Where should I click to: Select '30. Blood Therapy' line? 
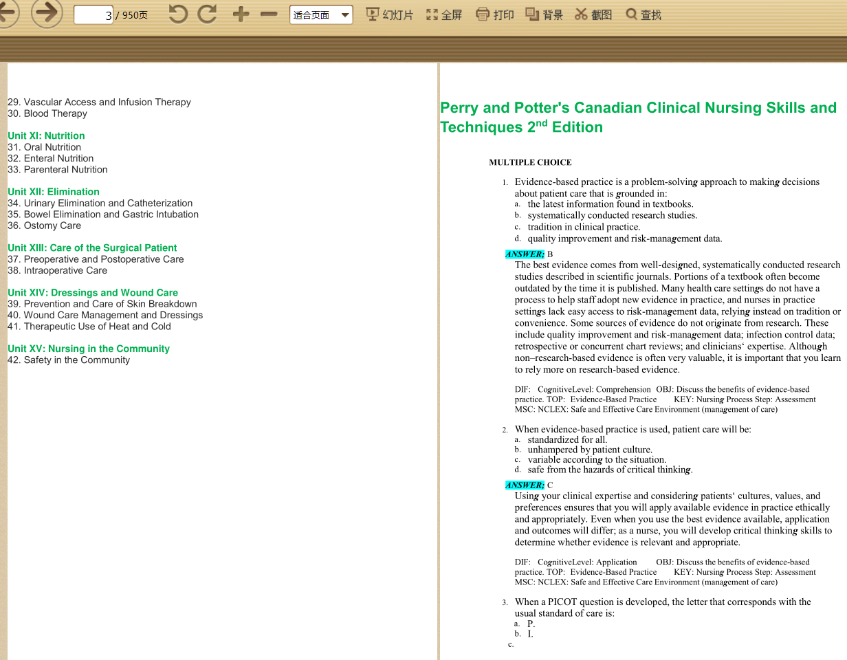pyautogui.click(x=47, y=113)
